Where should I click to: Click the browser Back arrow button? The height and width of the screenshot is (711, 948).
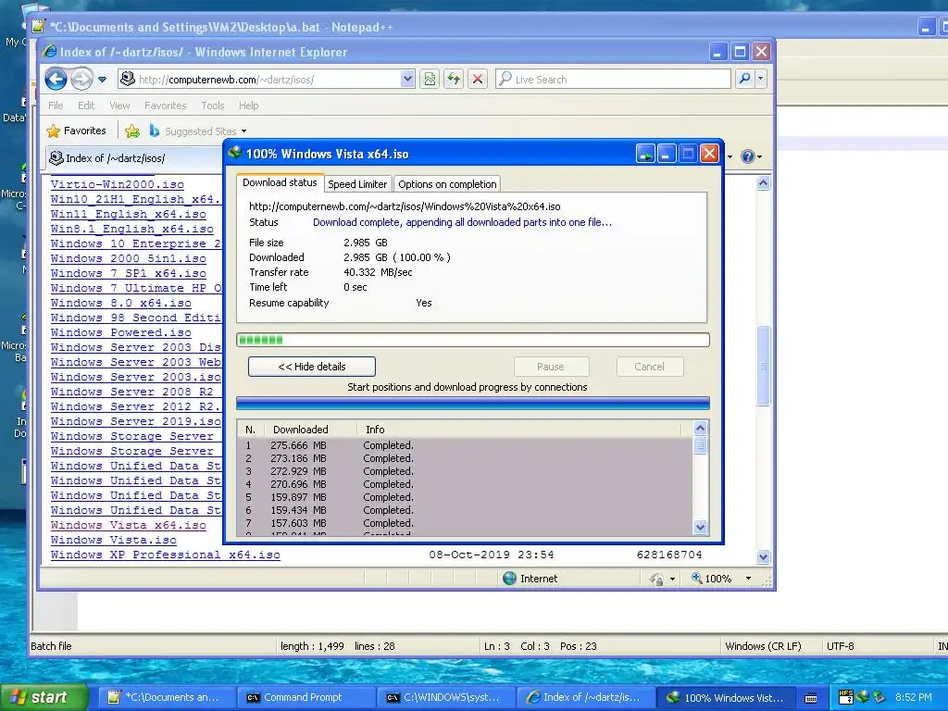pyautogui.click(x=56, y=79)
